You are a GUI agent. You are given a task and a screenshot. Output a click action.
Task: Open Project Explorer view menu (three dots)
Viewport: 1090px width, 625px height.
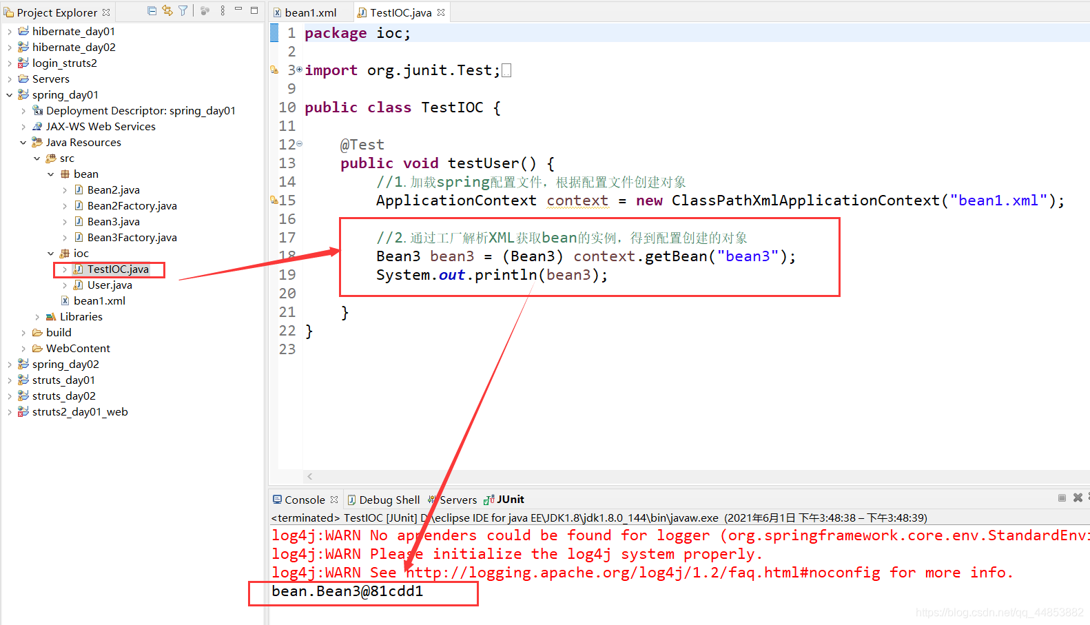223,11
